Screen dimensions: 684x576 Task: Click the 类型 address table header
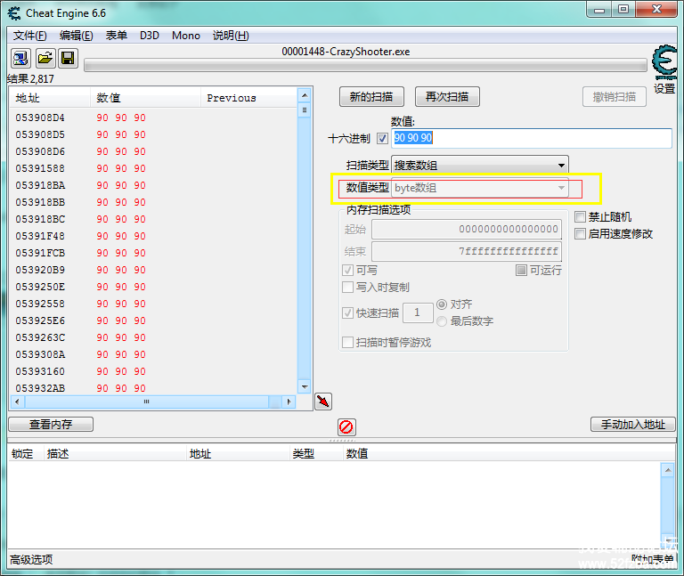316,454
